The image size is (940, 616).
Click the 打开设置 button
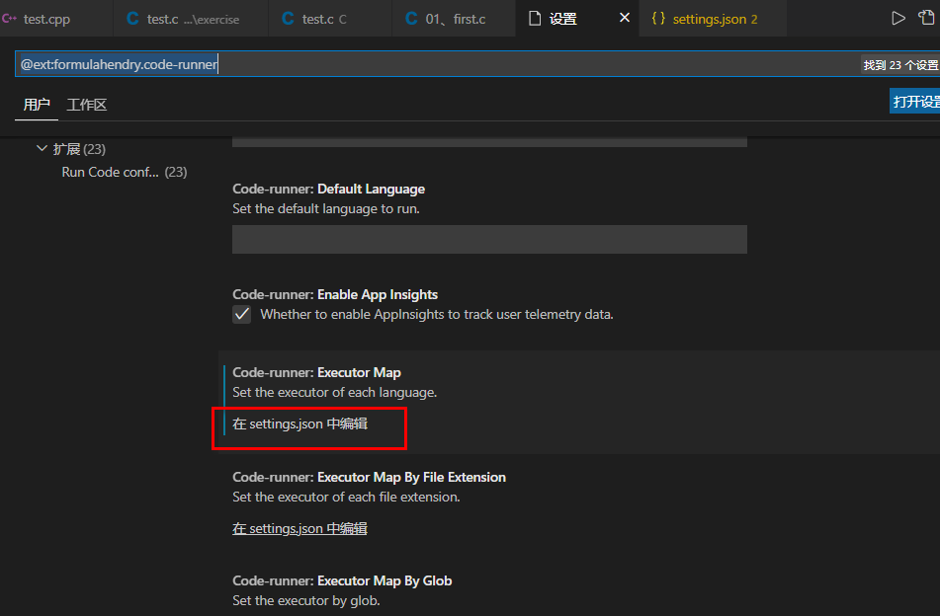[x=917, y=100]
